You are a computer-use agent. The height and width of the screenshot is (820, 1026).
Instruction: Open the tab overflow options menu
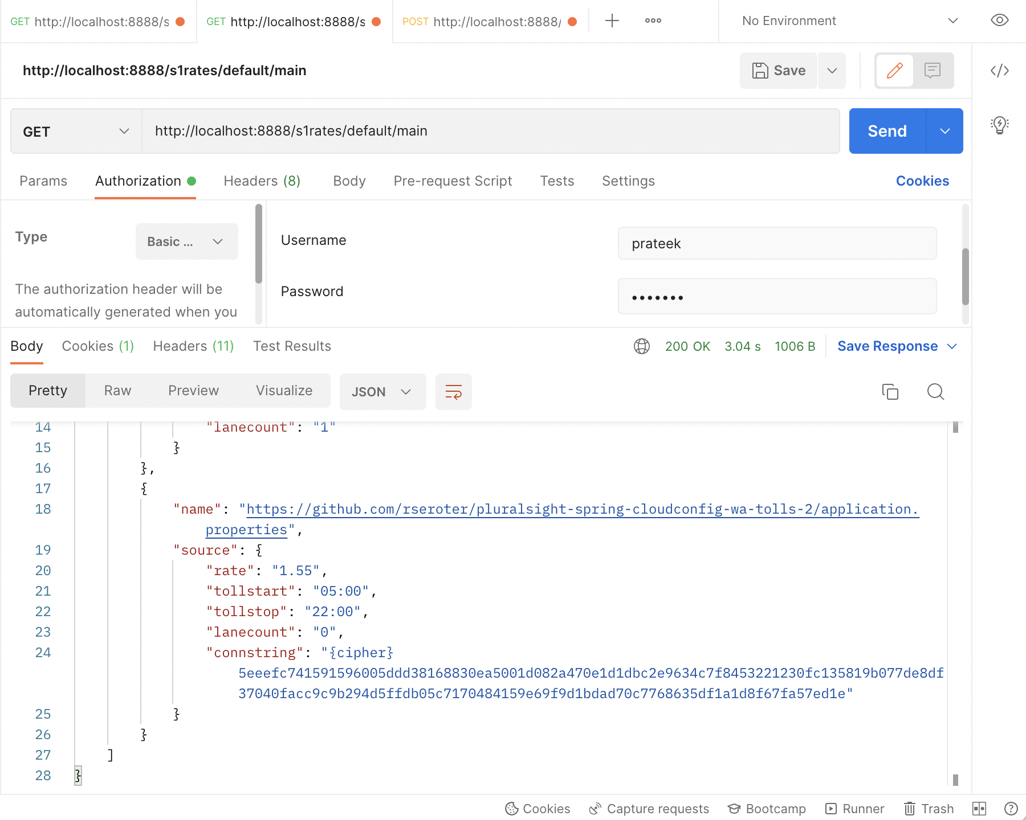click(653, 21)
